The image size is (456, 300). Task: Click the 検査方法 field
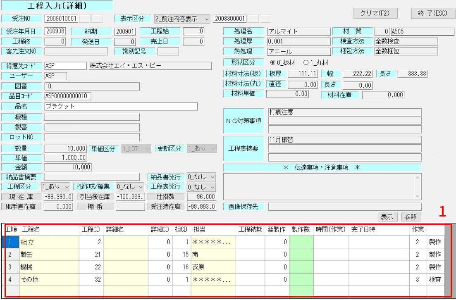406,41
